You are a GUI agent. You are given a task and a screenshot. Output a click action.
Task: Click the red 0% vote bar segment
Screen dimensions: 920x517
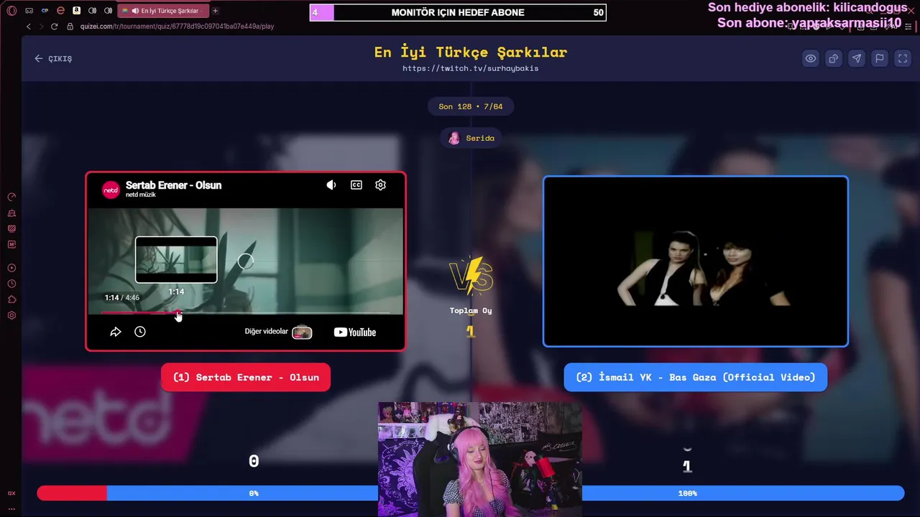click(x=72, y=493)
